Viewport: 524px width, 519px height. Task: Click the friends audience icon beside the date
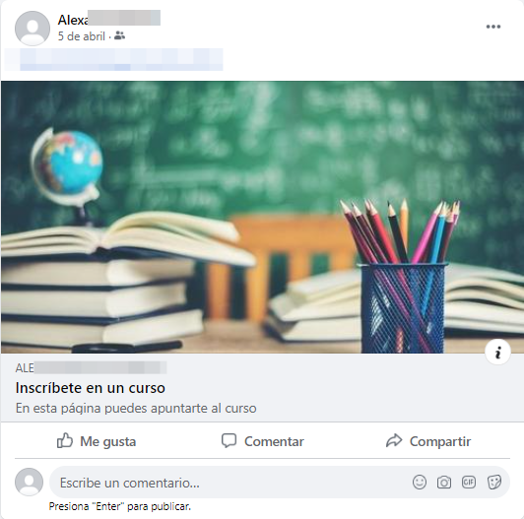point(119,35)
